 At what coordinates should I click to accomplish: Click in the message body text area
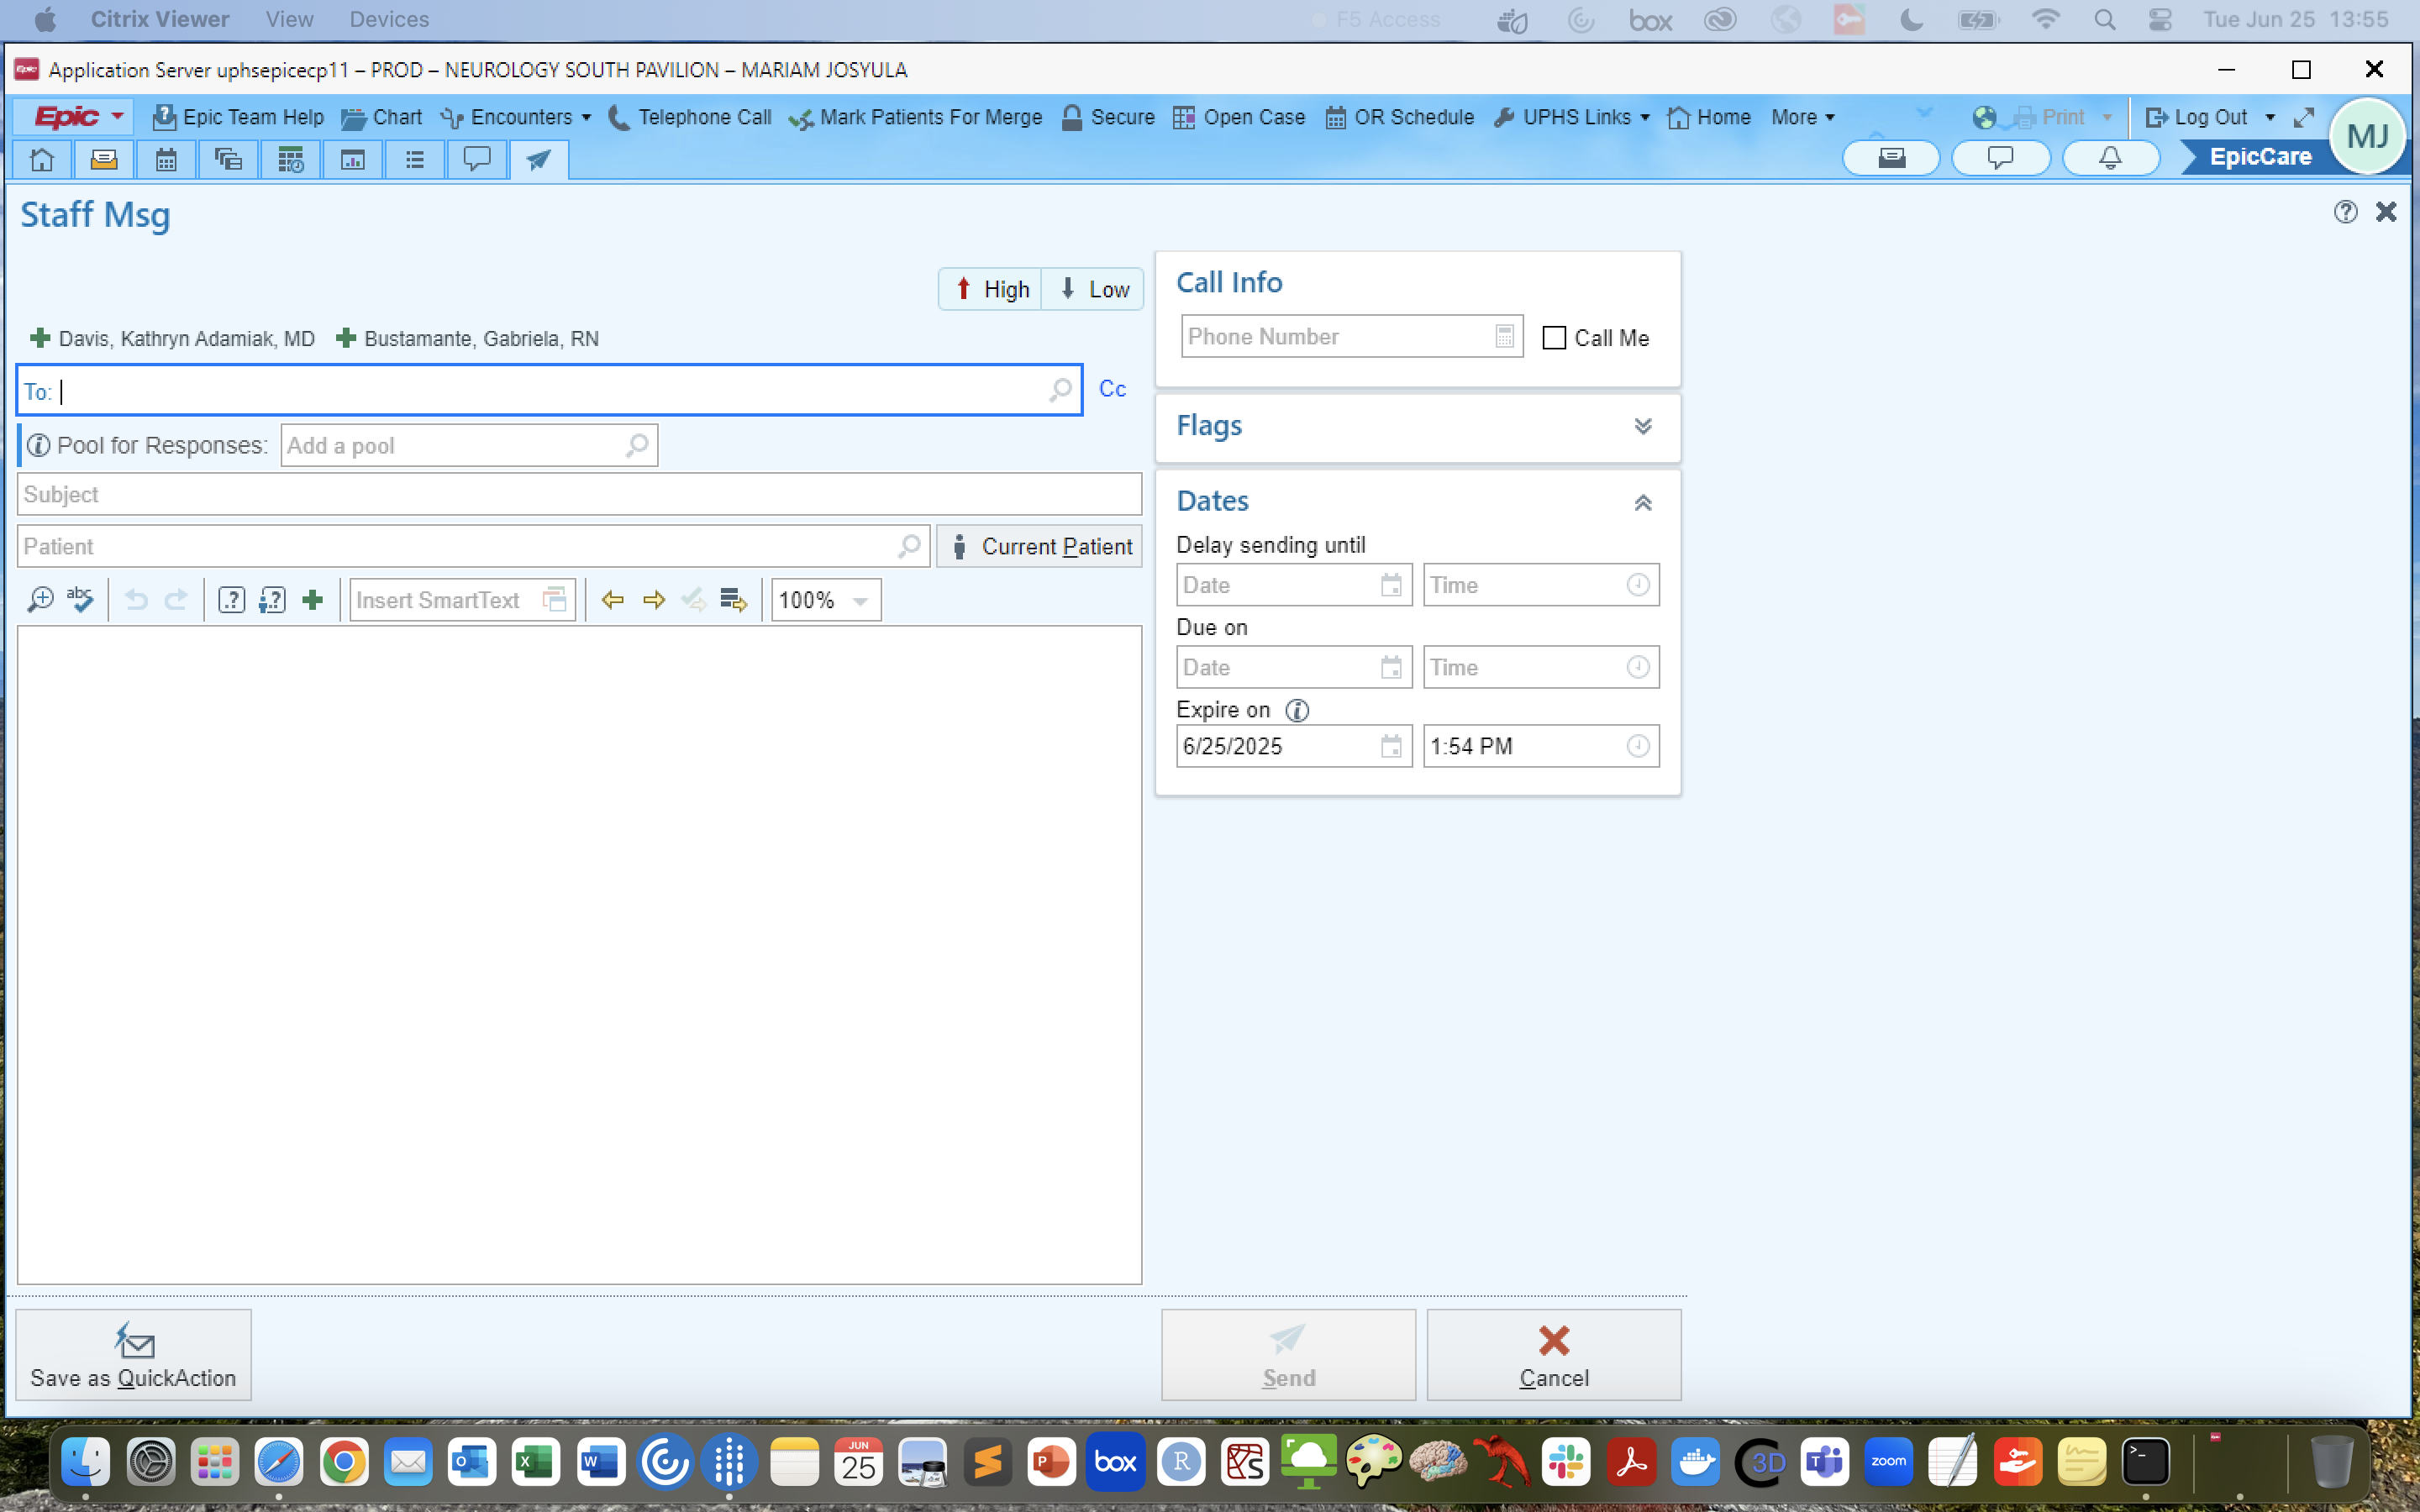pos(579,955)
